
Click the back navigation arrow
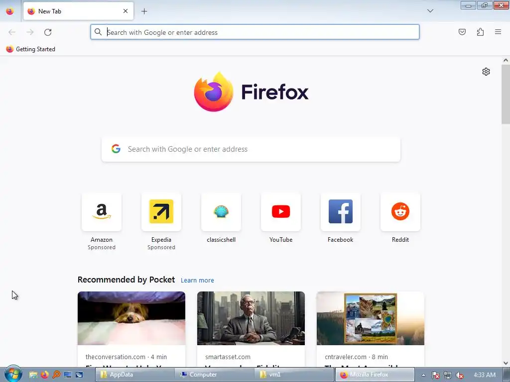(12, 32)
